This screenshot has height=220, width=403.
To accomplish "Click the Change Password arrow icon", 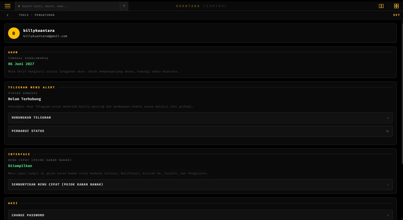I will 388,215.
